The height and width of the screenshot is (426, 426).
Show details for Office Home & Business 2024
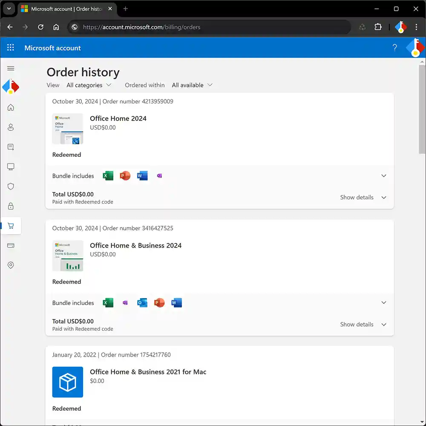click(363, 324)
